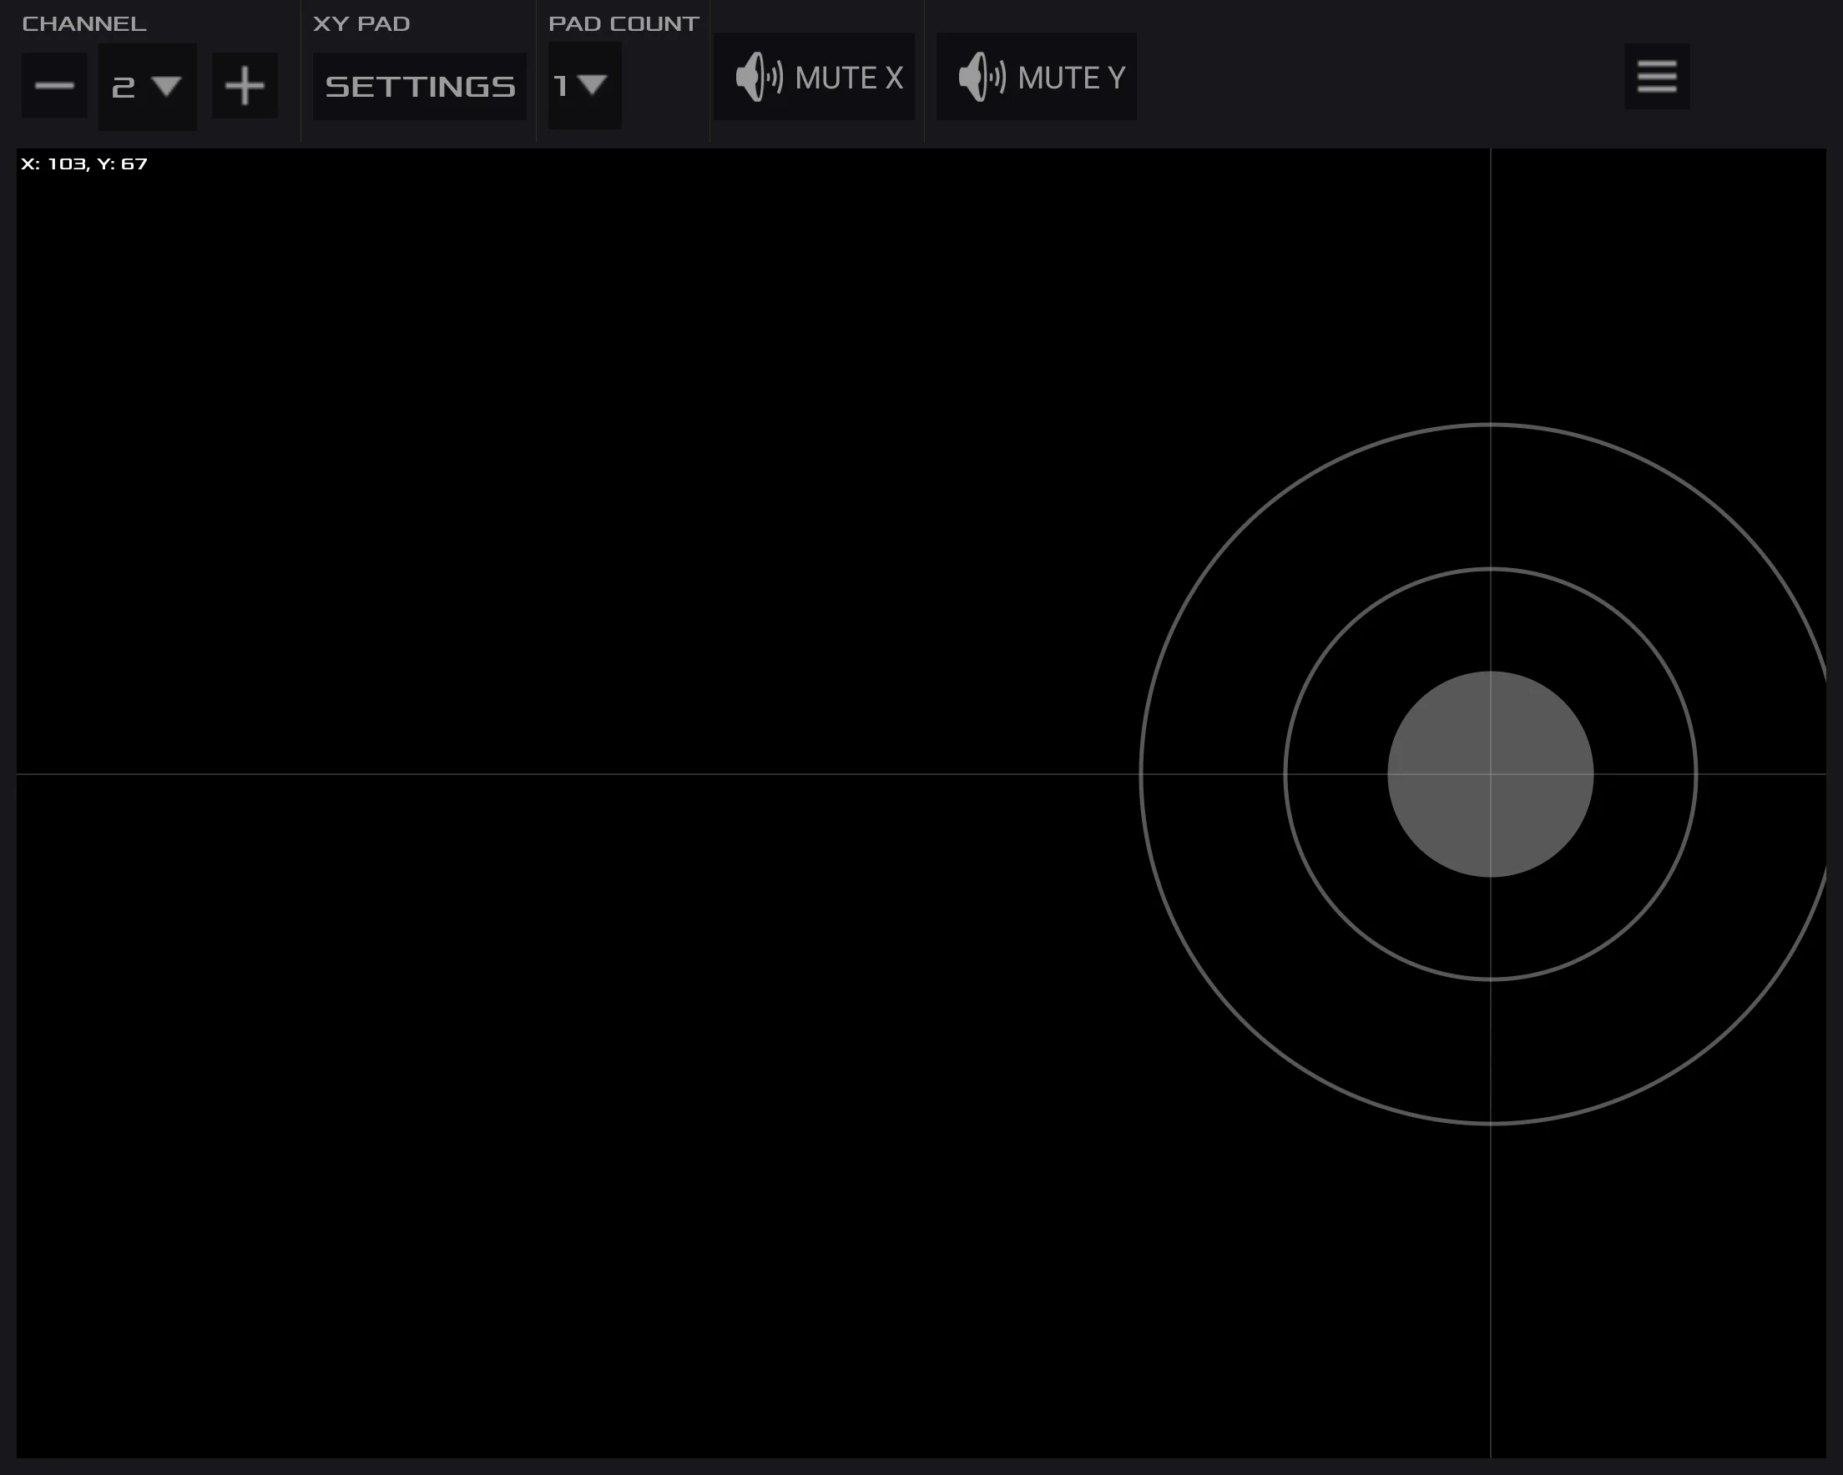Open the hamburger menu
The image size is (1843, 1475).
[x=1657, y=76]
